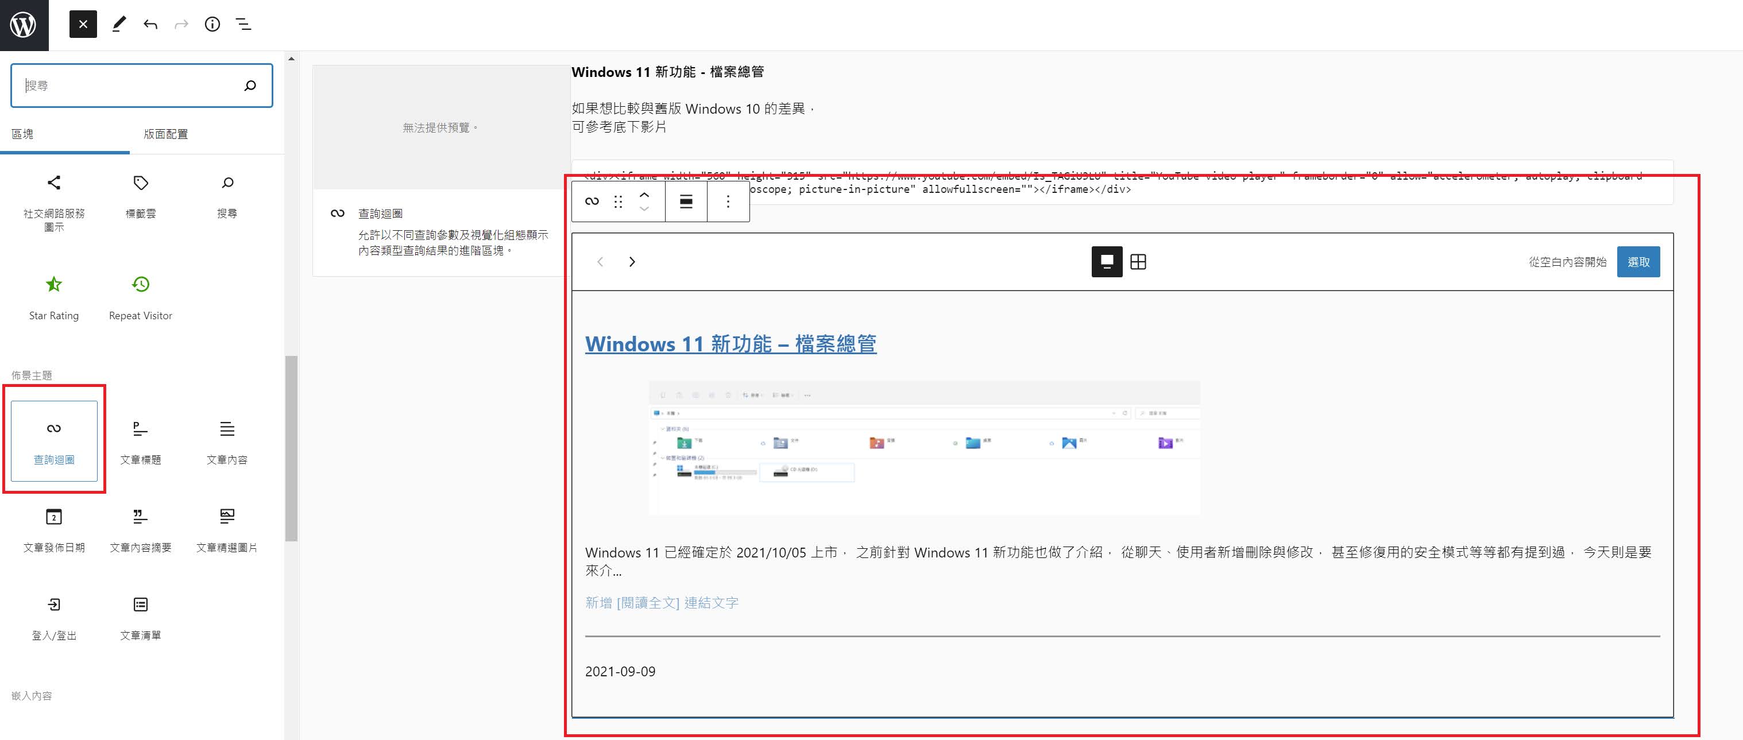Switch to the 版面配置 tab

tap(166, 134)
